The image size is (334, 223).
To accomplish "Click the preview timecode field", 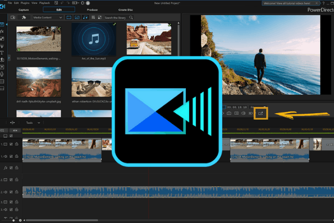I will (237, 107).
